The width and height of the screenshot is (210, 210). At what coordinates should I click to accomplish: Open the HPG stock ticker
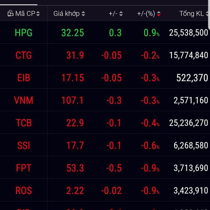[x=23, y=33]
